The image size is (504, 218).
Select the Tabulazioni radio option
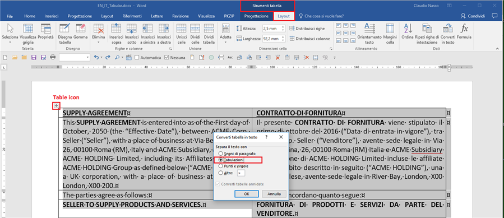pos(220,160)
